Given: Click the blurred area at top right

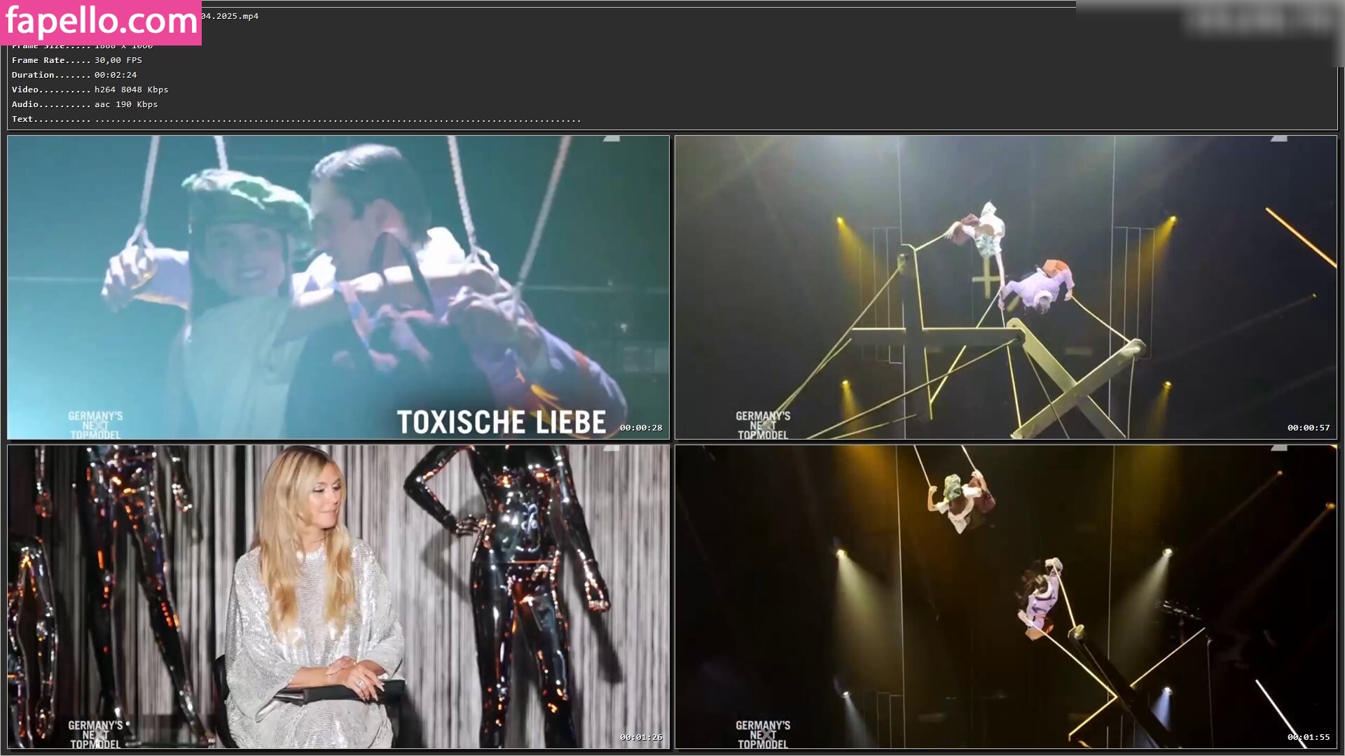Looking at the screenshot, I should [x=1261, y=21].
